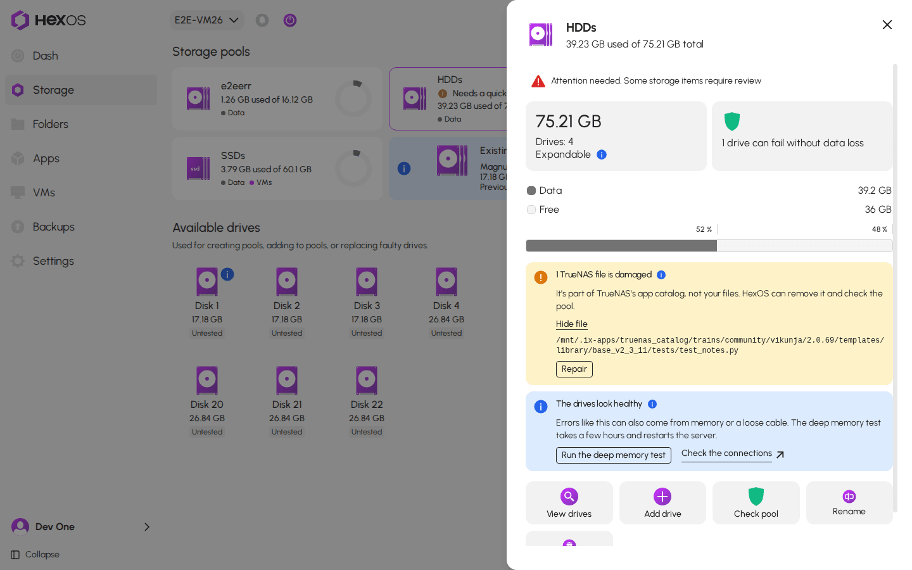This screenshot has height=570, width=912.
Task: Select the Disk 4 drive
Action: [446, 303]
